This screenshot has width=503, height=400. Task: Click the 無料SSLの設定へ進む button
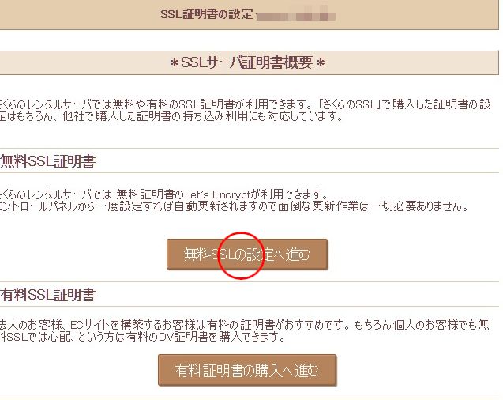[247, 255]
